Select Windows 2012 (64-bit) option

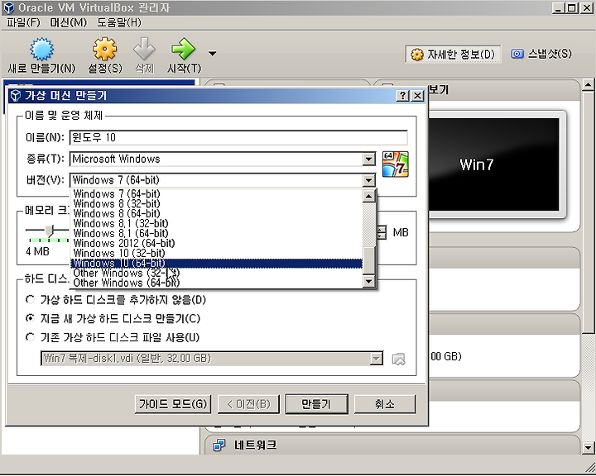(217, 243)
